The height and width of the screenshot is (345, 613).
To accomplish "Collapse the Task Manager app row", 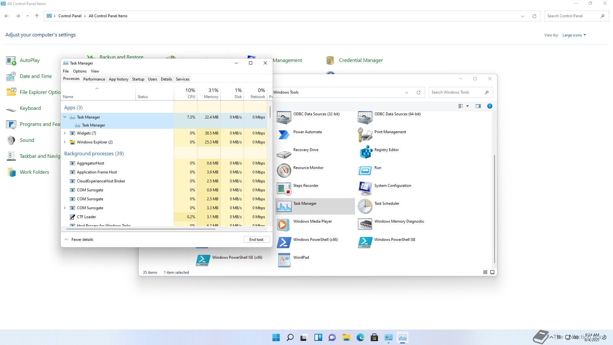I will [x=65, y=117].
